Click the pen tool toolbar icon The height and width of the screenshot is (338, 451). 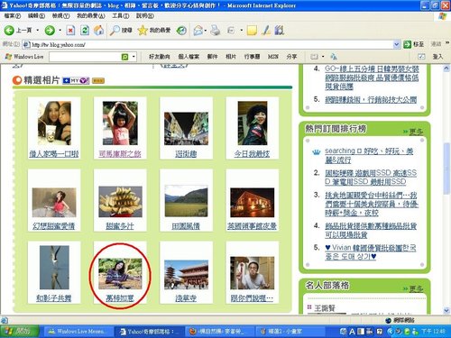(x=266, y=30)
